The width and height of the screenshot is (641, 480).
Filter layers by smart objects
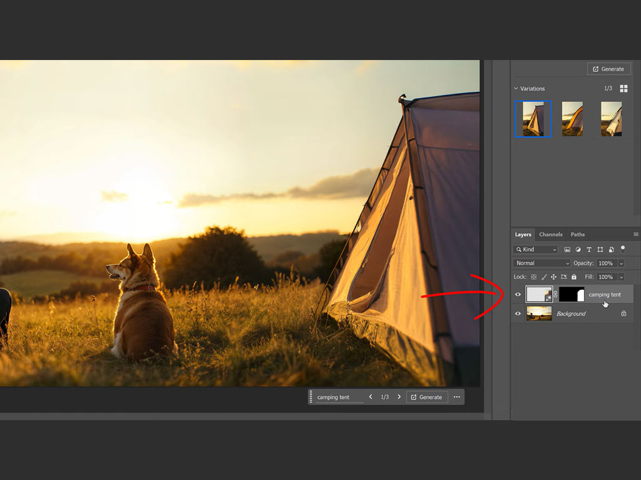pyautogui.click(x=612, y=249)
